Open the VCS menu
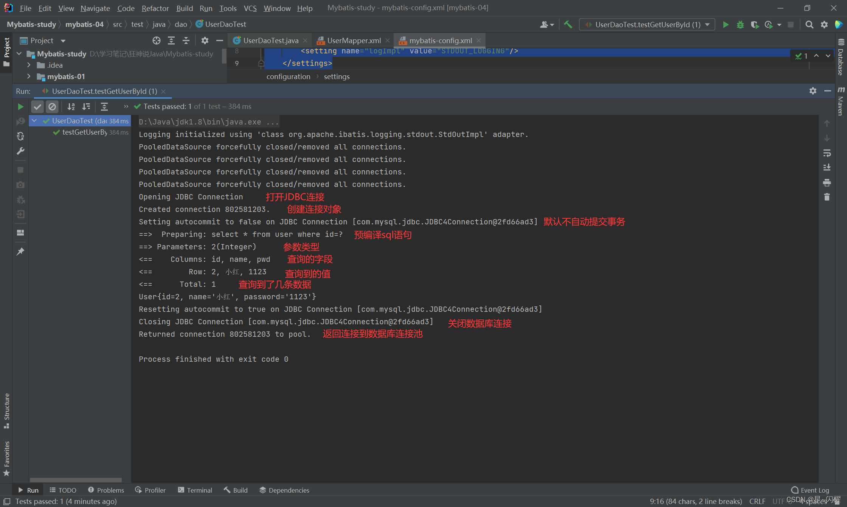The width and height of the screenshot is (847, 507). tap(250, 8)
